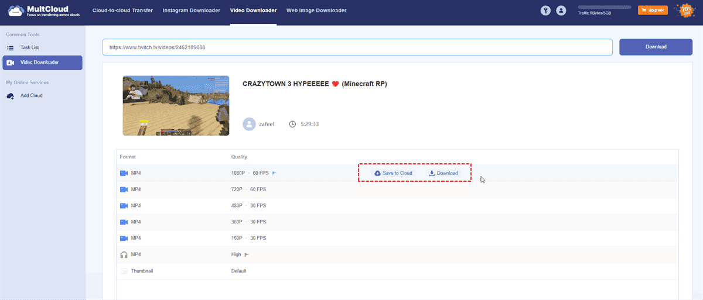703x300 pixels.
Task: Click the headphones audio format icon
Action: pyautogui.click(x=124, y=254)
